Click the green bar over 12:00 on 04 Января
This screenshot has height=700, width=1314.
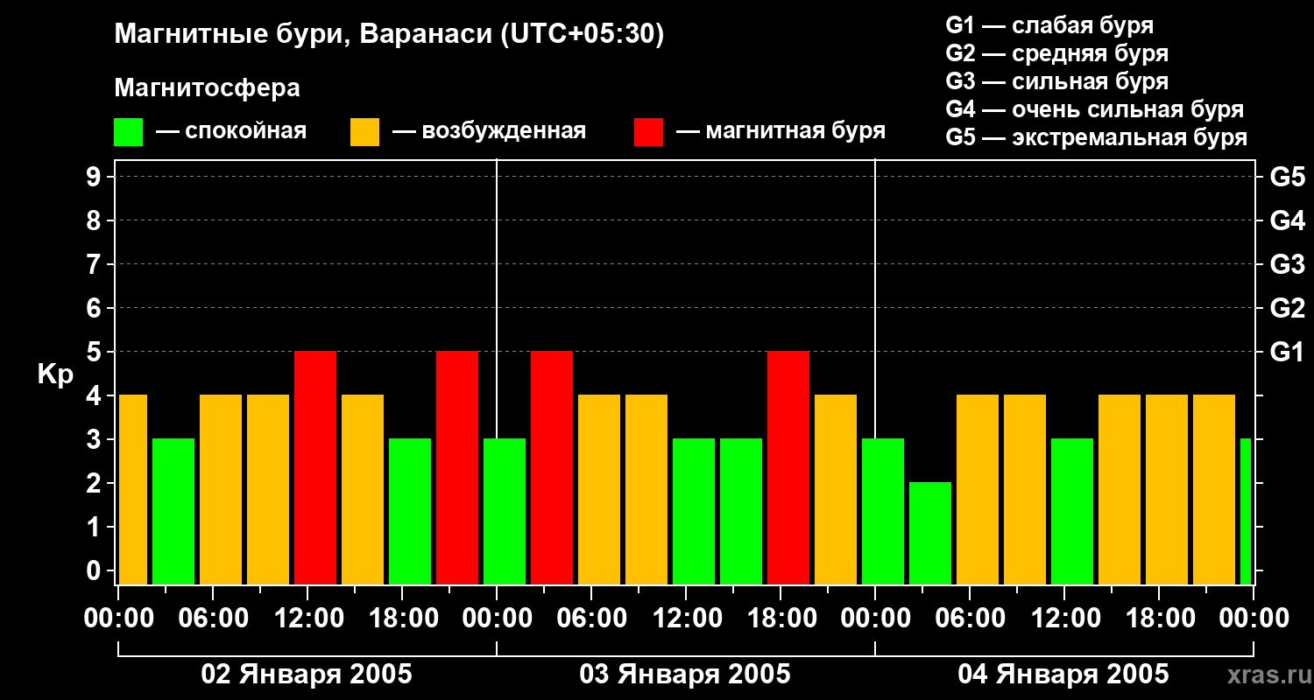point(1072,512)
